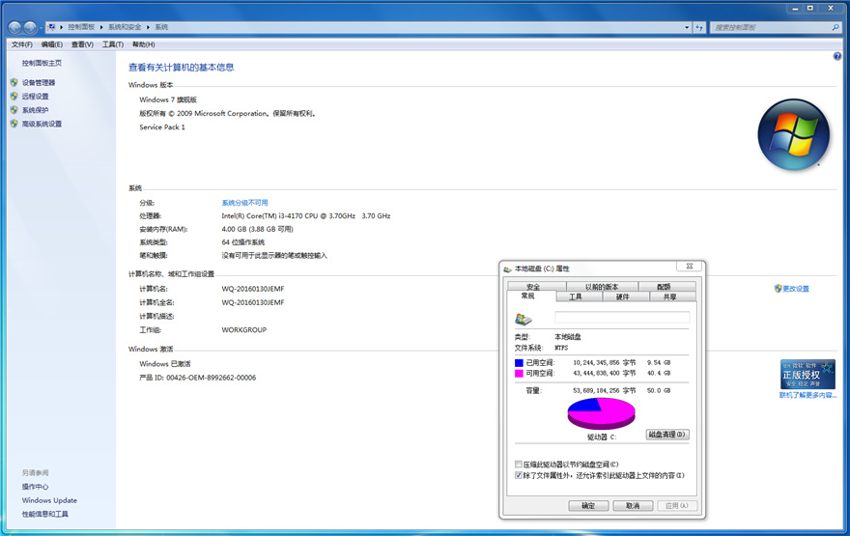This screenshot has width=850, height=536.
Task: Expand the address bar history dropdown arrow
Action: 686,28
